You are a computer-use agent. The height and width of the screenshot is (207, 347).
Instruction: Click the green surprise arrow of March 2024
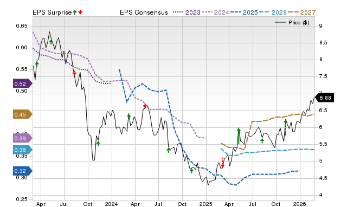(x=129, y=116)
